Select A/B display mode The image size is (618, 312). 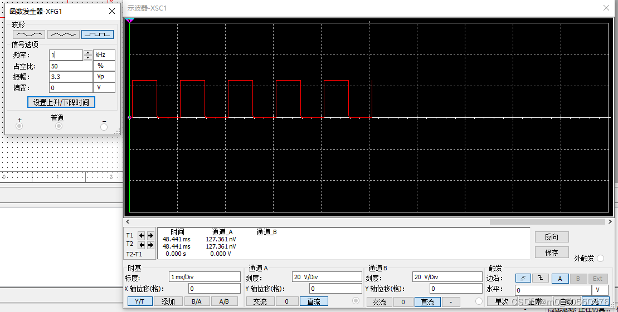[x=224, y=301]
